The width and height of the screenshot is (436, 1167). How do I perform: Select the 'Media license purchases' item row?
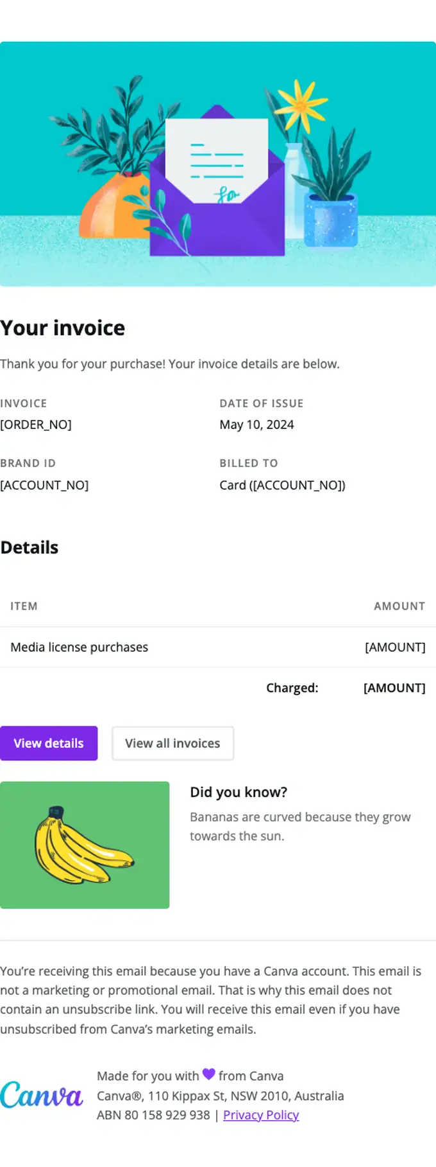tap(218, 647)
